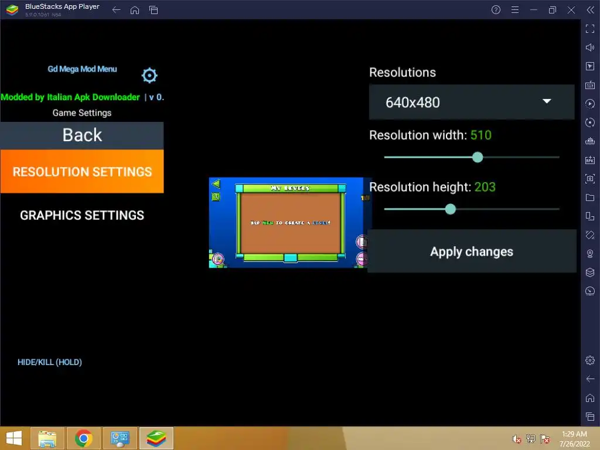Click the Back button in the mod menu
Image resolution: width=600 pixels, height=450 pixels.
coord(82,135)
